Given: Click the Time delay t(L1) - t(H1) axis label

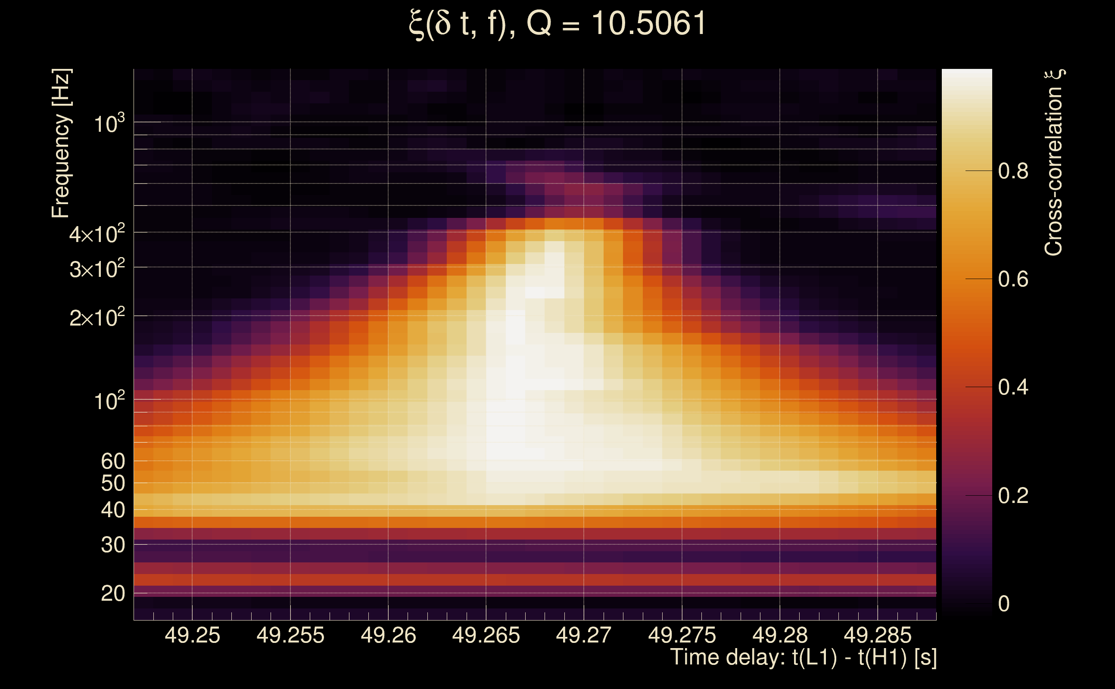Looking at the screenshot, I should coord(803,658).
